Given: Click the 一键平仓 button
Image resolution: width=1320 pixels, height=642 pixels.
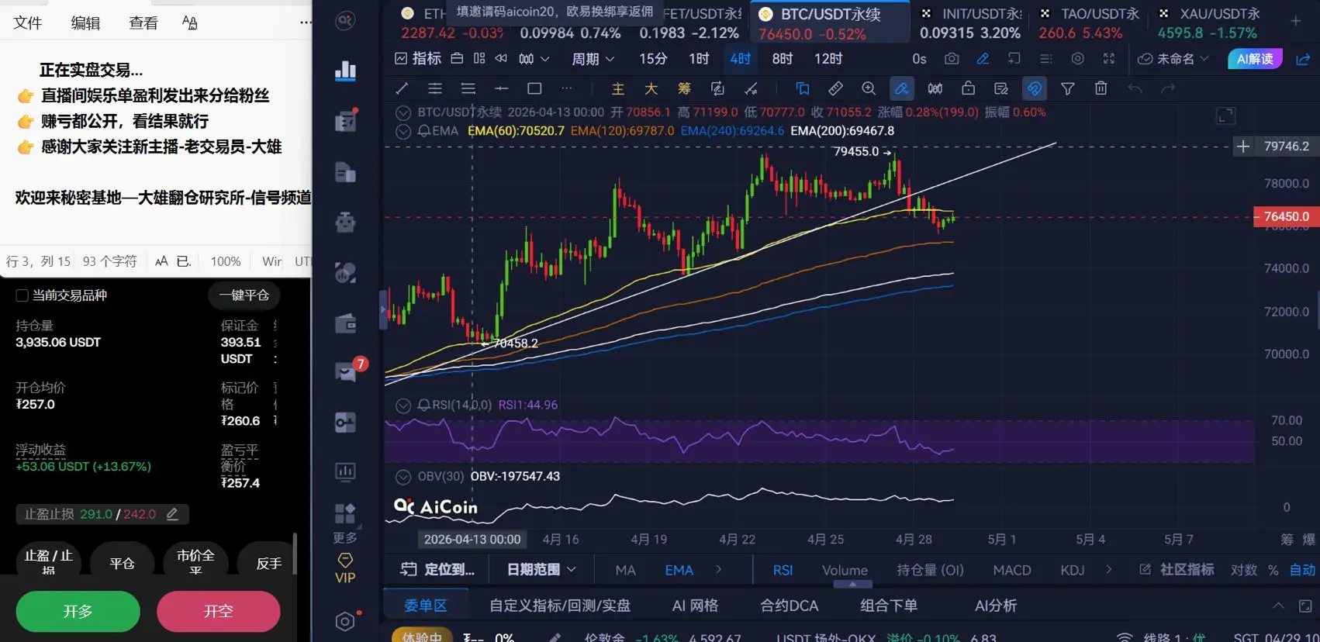Looking at the screenshot, I should [x=244, y=295].
